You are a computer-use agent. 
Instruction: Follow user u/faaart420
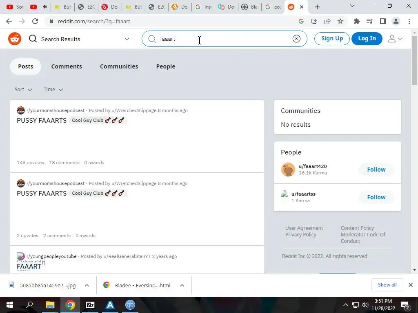click(376, 170)
